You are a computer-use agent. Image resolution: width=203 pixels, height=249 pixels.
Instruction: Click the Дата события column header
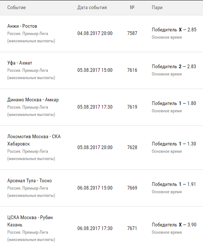point(92,7)
